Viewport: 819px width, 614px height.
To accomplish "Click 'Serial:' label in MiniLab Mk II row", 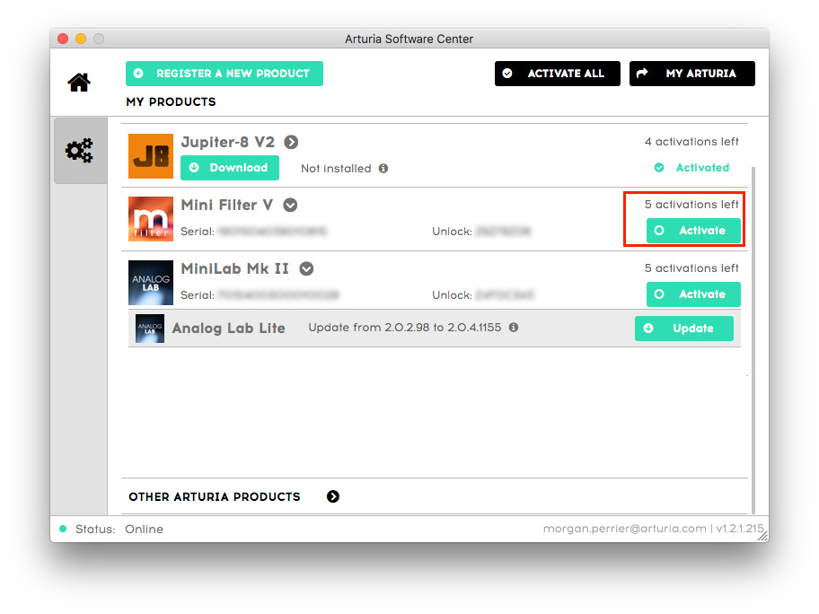I will [198, 295].
